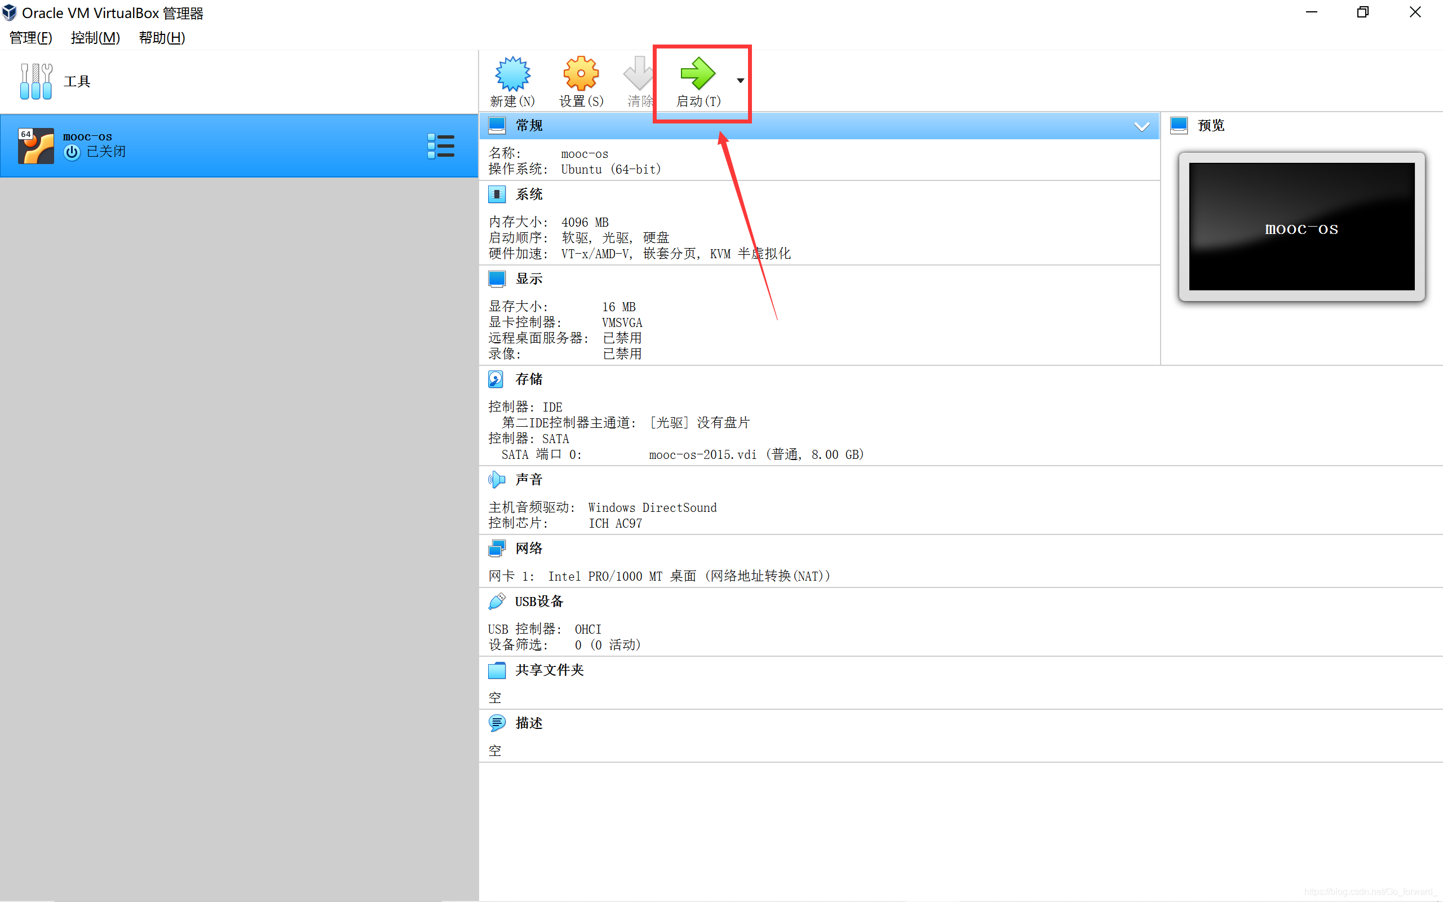
Task: Open mooc-os machine list menu icon
Action: (x=441, y=146)
